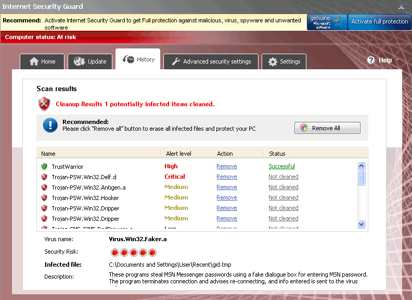Click the red shield icon beside Trojan-PSW.Win32.Antigen.a
This screenshot has width=412, height=300.
click(x=44, y=187)
